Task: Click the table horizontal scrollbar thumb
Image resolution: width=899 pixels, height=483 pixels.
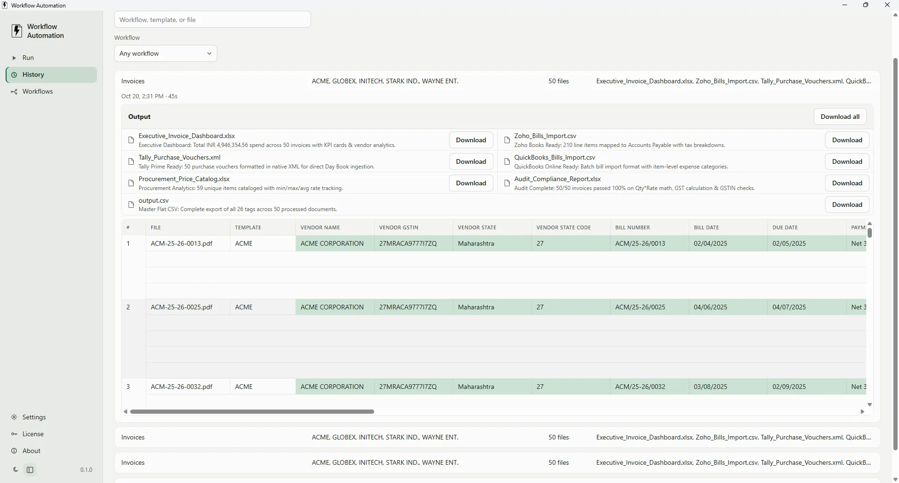Action: click(x=252, y=412)
